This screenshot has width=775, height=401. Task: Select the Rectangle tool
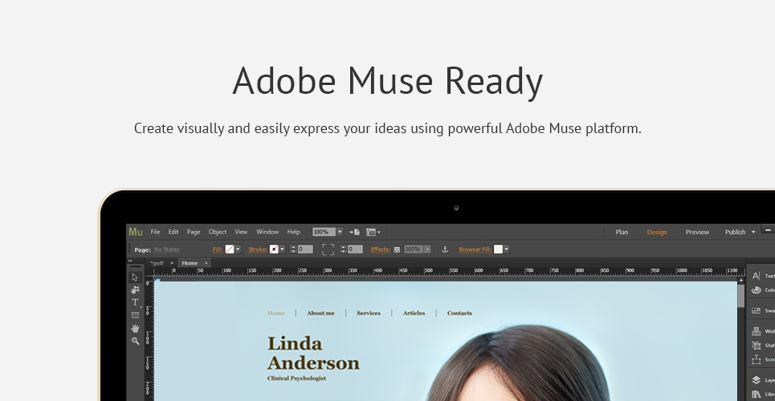pyautogui.click(x=135, y=315)
